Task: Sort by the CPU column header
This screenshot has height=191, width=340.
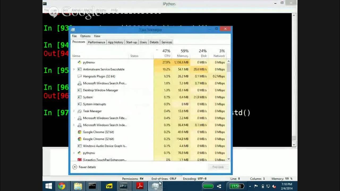Action: click(x=163, y=53)
